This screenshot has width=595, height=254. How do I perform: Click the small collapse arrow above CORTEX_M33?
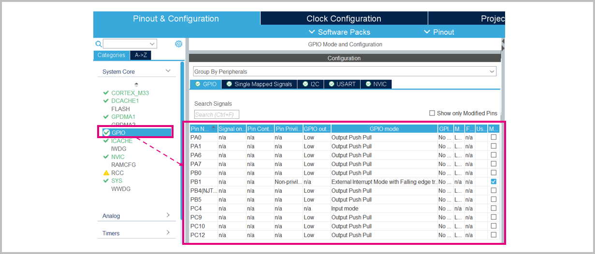point(136,85)
